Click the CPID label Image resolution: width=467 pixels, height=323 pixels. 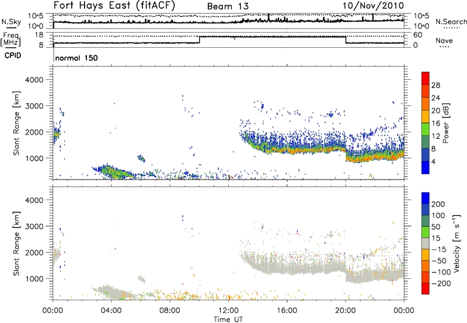[13, 55]
